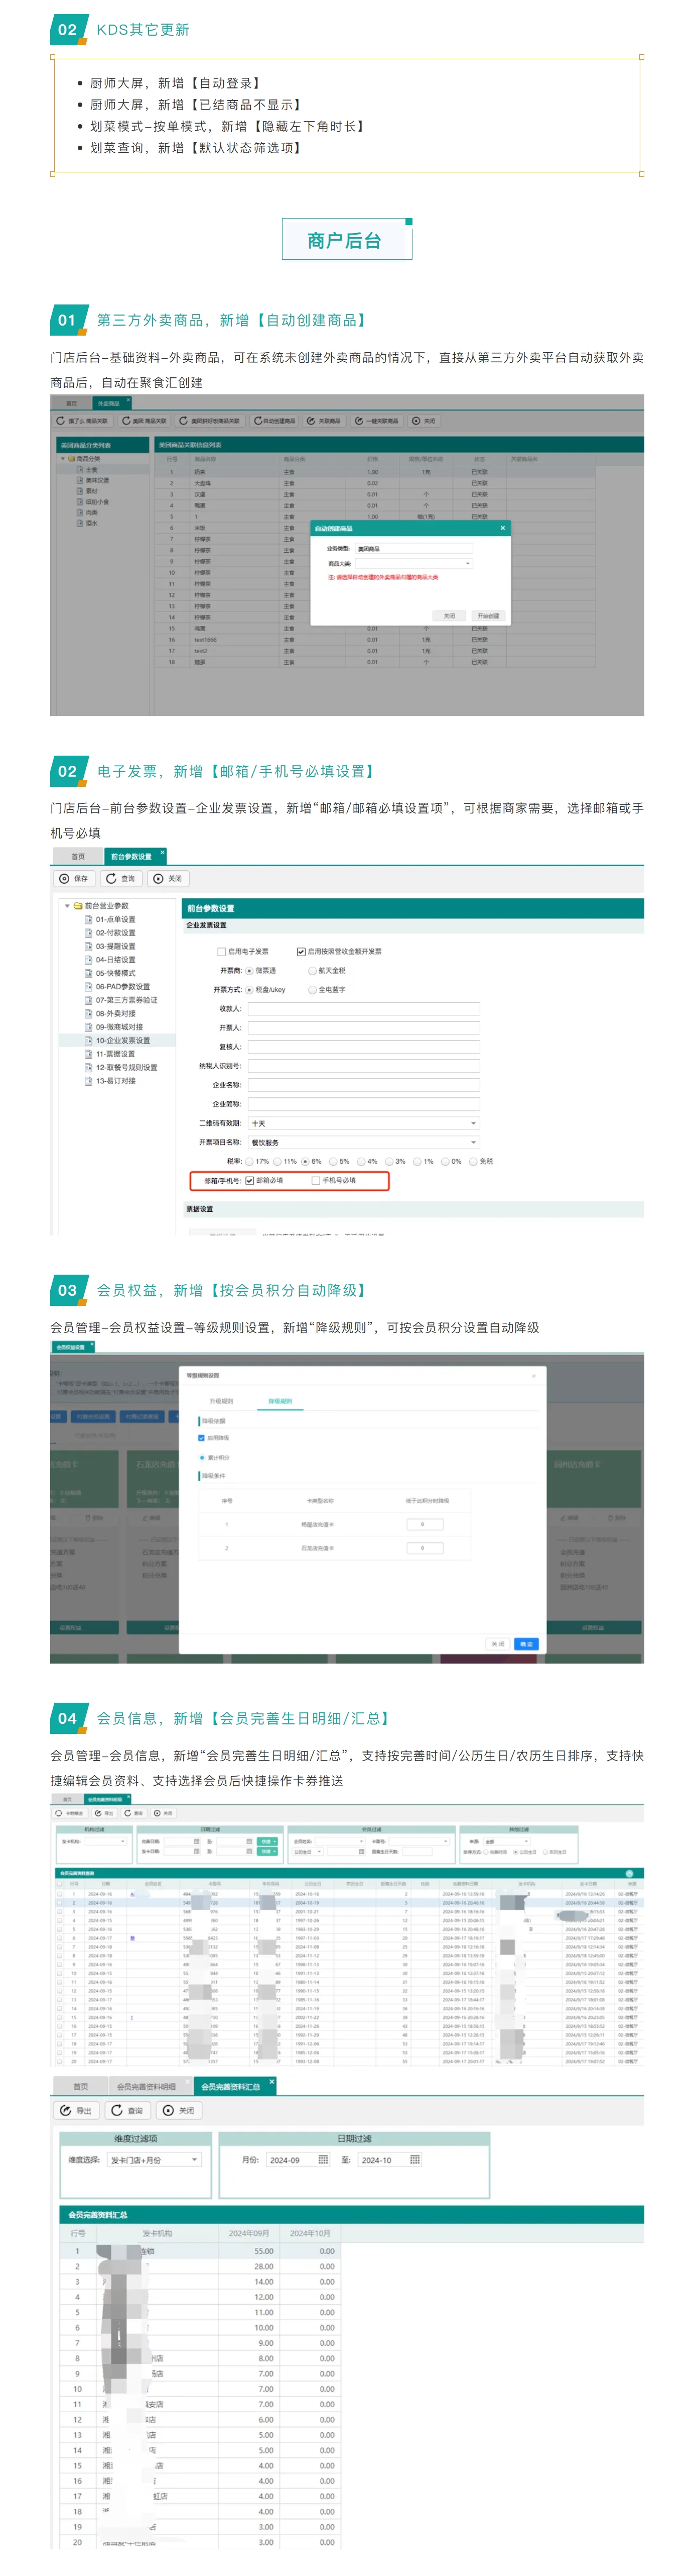This screenshot has width=692, height=2576.
Task: Select 航天金税 radio button
Action: click(313, 971)
